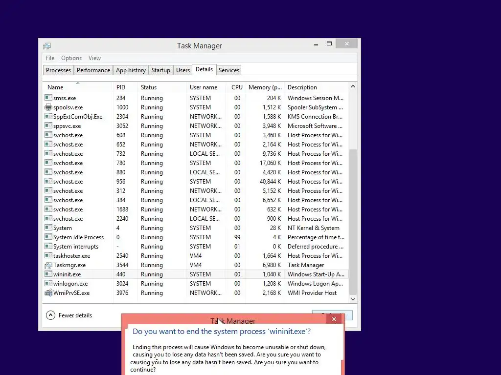501x375 pixels.
Task: Click WMI Provider Host description
Action: (312, 293)
